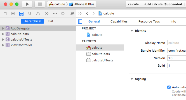This screenshot has height=100, width=186.
Task: Toggle the projects and targets list sidebar
Action: tap(80, 21)
